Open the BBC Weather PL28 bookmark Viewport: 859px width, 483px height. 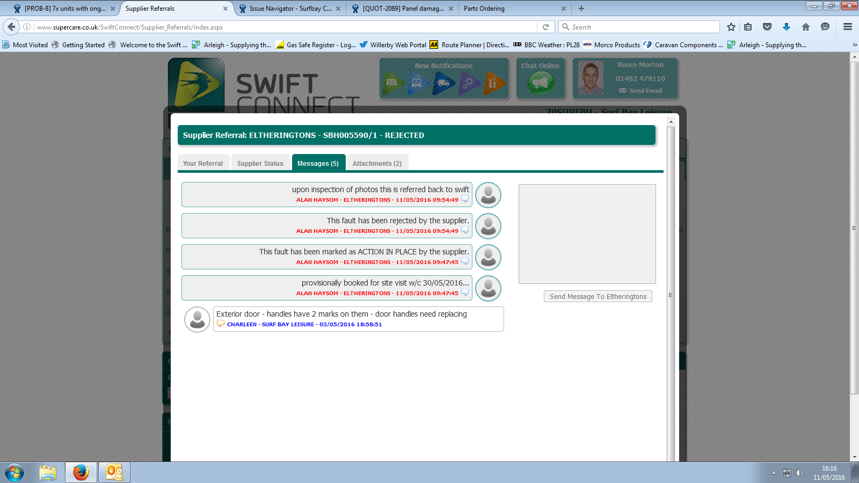tap(547, 45)
